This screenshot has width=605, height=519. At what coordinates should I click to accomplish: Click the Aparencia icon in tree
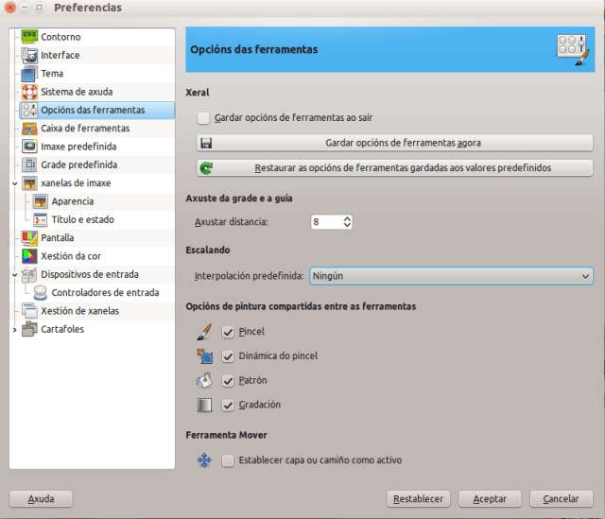pyautogui.click(x=40, y=201)
